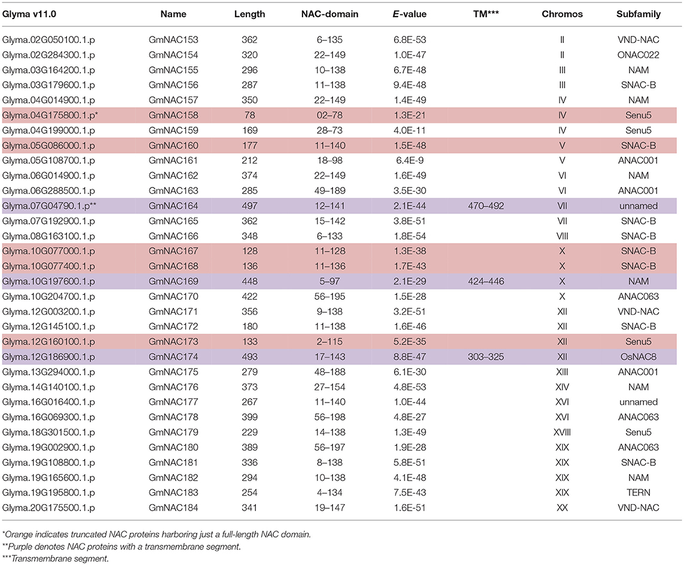
Task: Select the name GmNAC161
Action: pyautogui.click(x=173, y=160)
